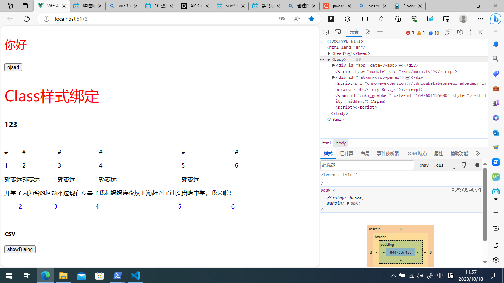The image size is (504, 283).
Task: Expand the head element in DOM tree
Action: (x=329, y=53)
